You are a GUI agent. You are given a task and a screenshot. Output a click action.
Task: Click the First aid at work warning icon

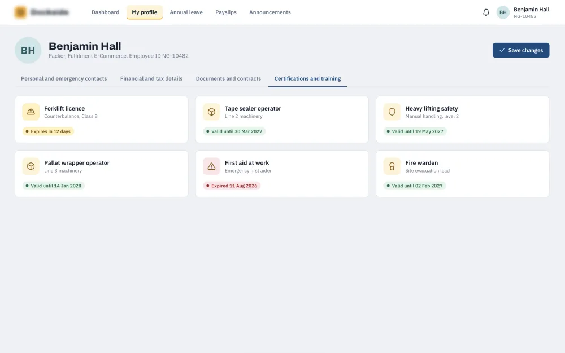pyautogui.click(x=211, y=166)
